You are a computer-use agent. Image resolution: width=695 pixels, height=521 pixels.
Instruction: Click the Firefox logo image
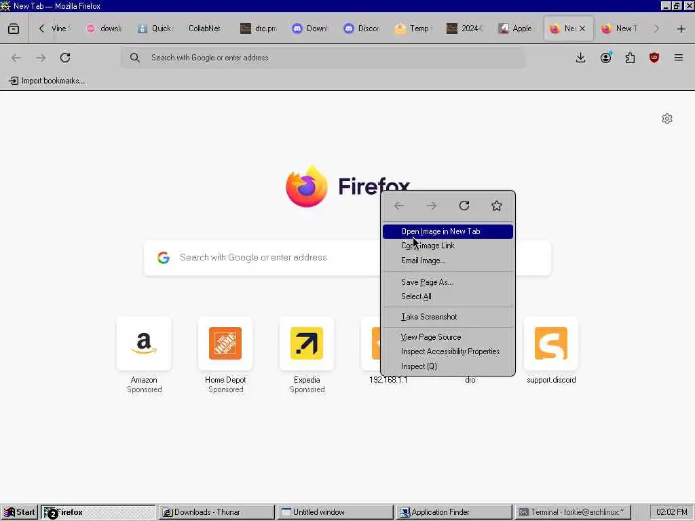[x=307, y=187]
